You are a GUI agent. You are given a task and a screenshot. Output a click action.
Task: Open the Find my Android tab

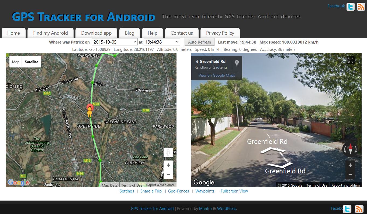coord(50,33)
